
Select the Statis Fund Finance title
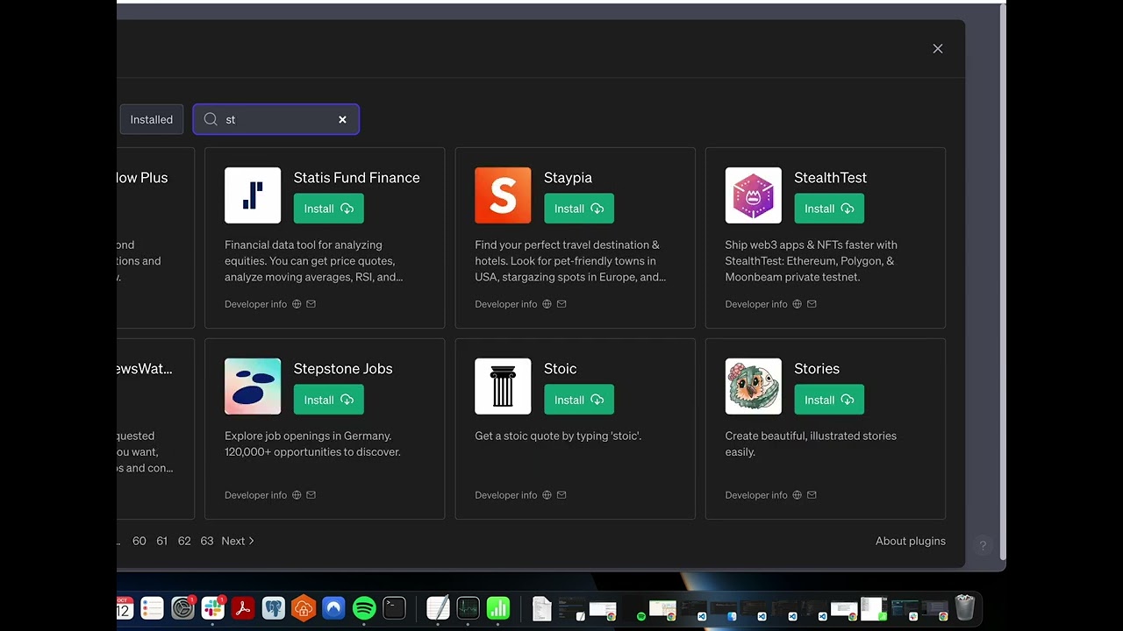coord(357,177)
